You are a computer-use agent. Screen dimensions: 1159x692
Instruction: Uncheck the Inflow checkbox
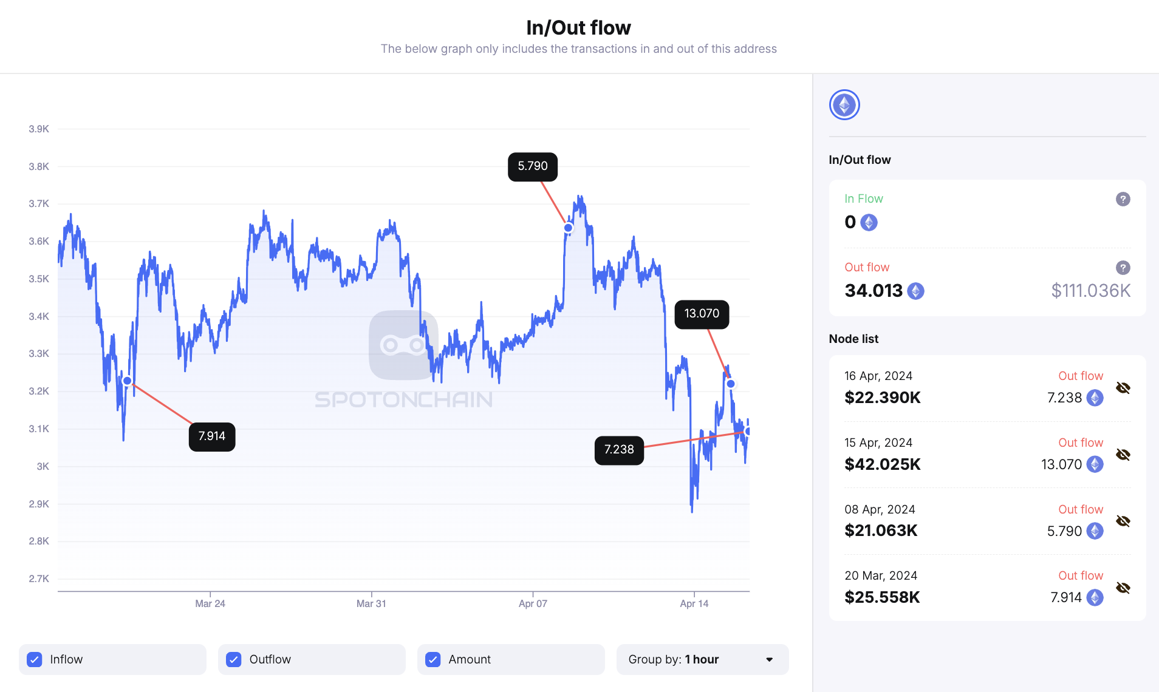click(x=35, y=659)
